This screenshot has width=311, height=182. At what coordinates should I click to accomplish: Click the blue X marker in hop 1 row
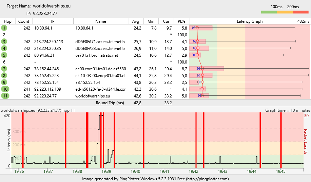pos(193,28)
